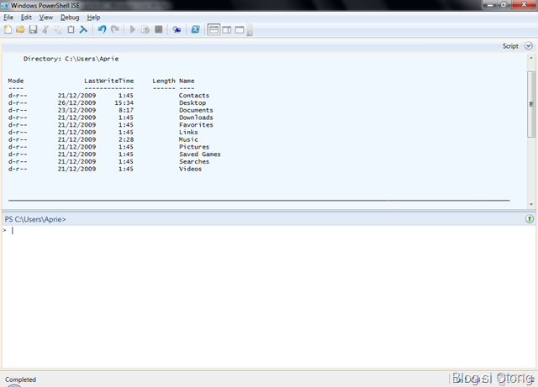Viewport: 538px width, 387px height.
Task: Click the Copy icon in the toolbar
Action: click(58, 30)
